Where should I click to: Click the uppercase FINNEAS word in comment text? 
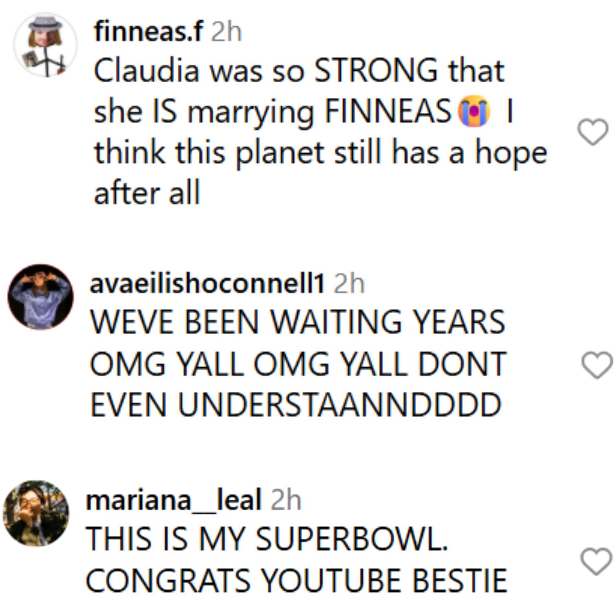[x=388, y=112]
